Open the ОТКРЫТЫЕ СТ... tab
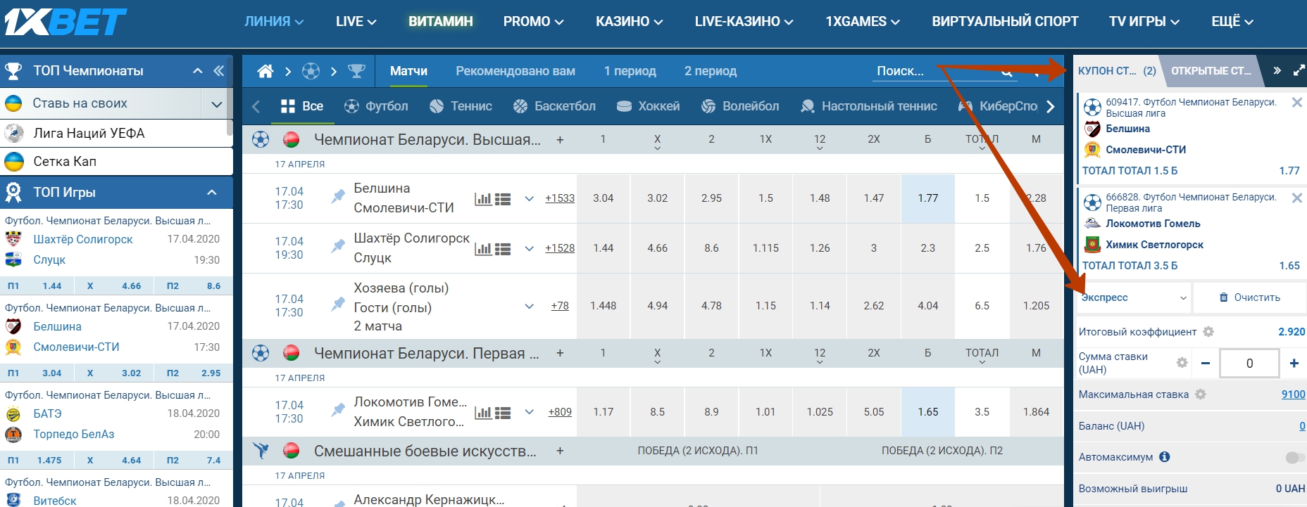The height and width of the screenshot is (507, 1307). (x=1211, y=71)
